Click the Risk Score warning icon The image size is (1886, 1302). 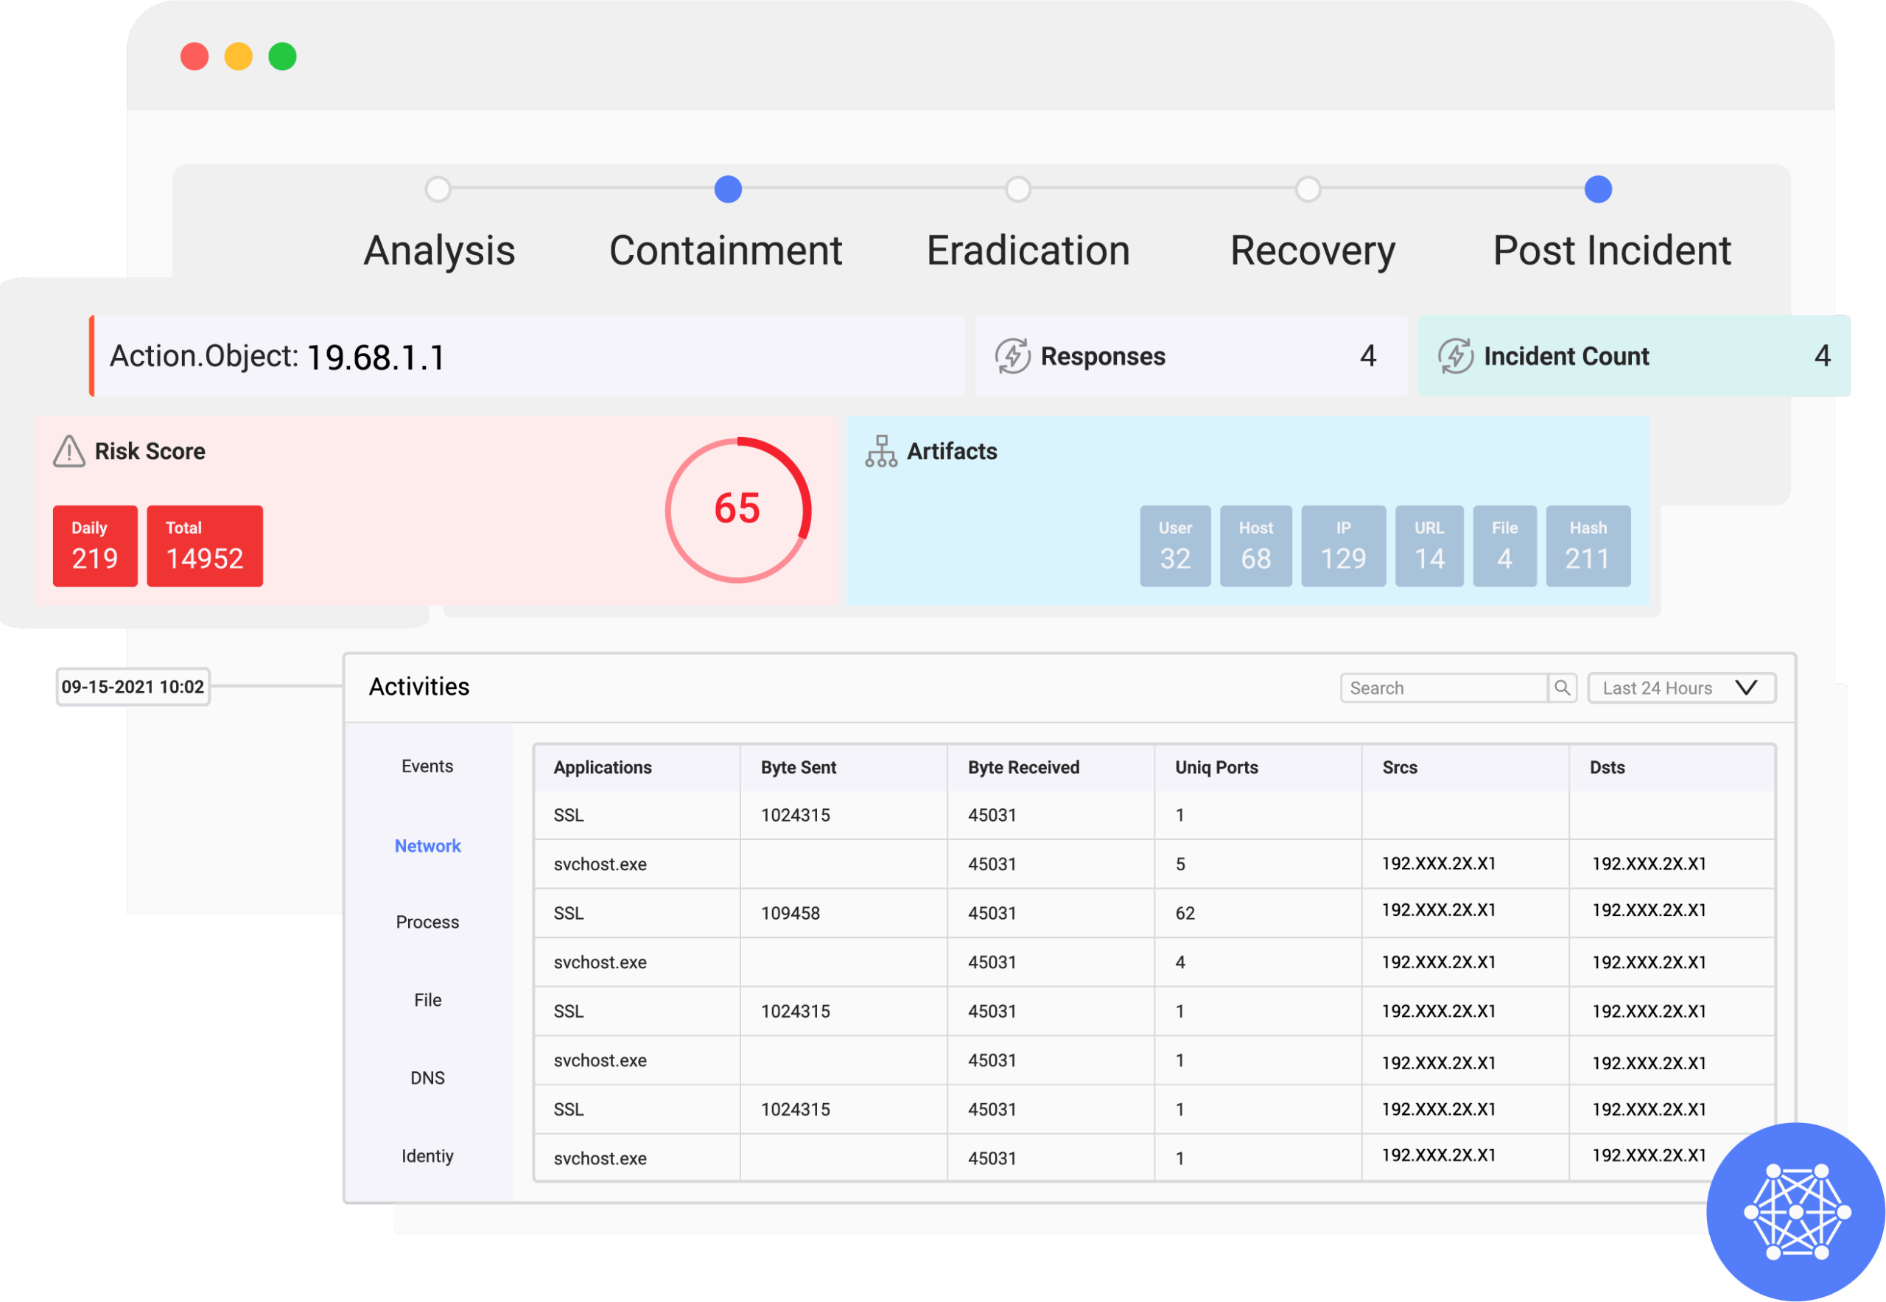[69, 451]
